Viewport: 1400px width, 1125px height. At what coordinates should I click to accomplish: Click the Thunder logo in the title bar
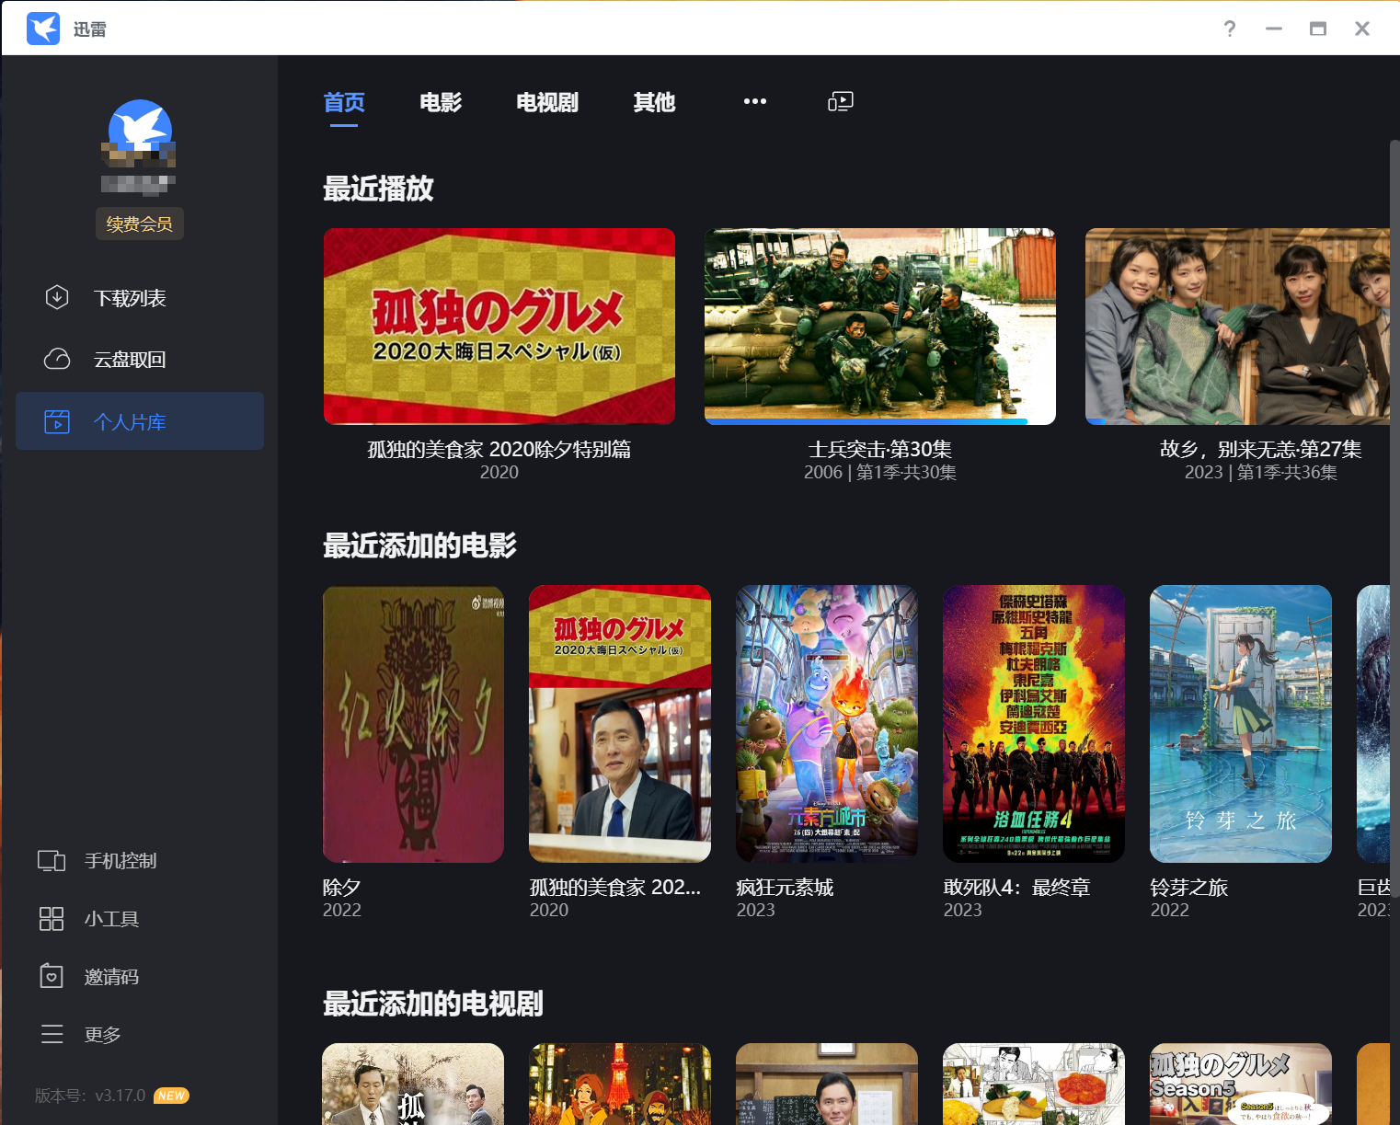(x=43, y=28)
